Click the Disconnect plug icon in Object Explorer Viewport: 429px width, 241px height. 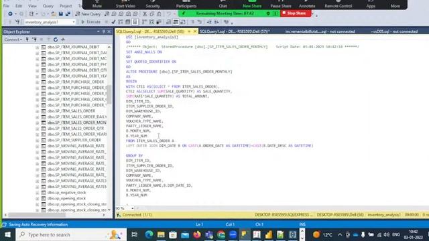coord(34,39)
